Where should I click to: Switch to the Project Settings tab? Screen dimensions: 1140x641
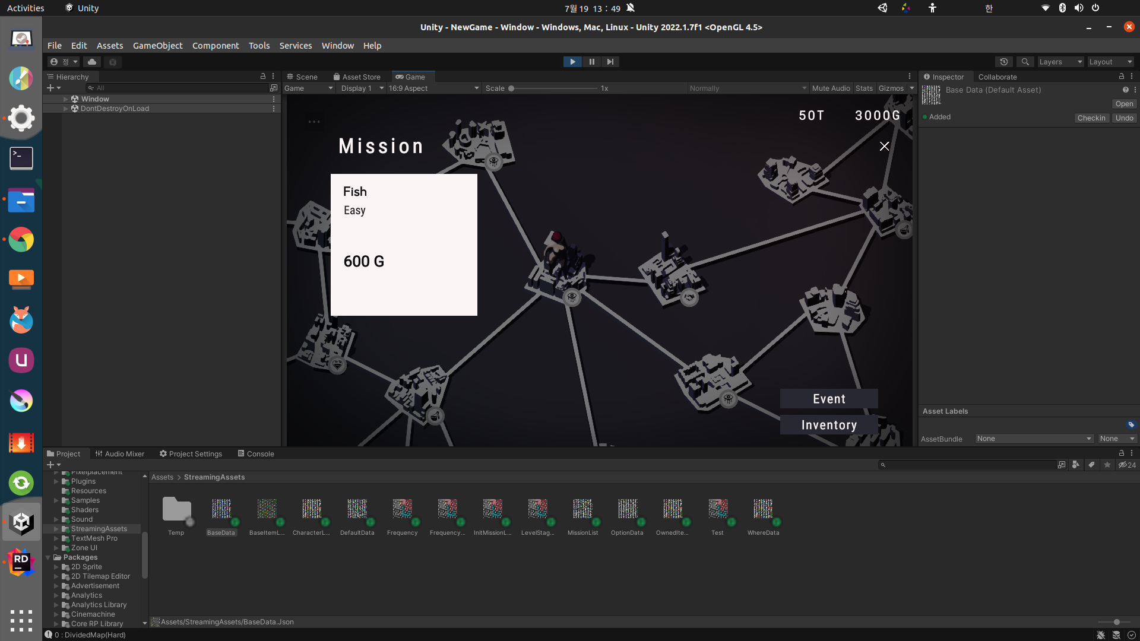[191, 453]
